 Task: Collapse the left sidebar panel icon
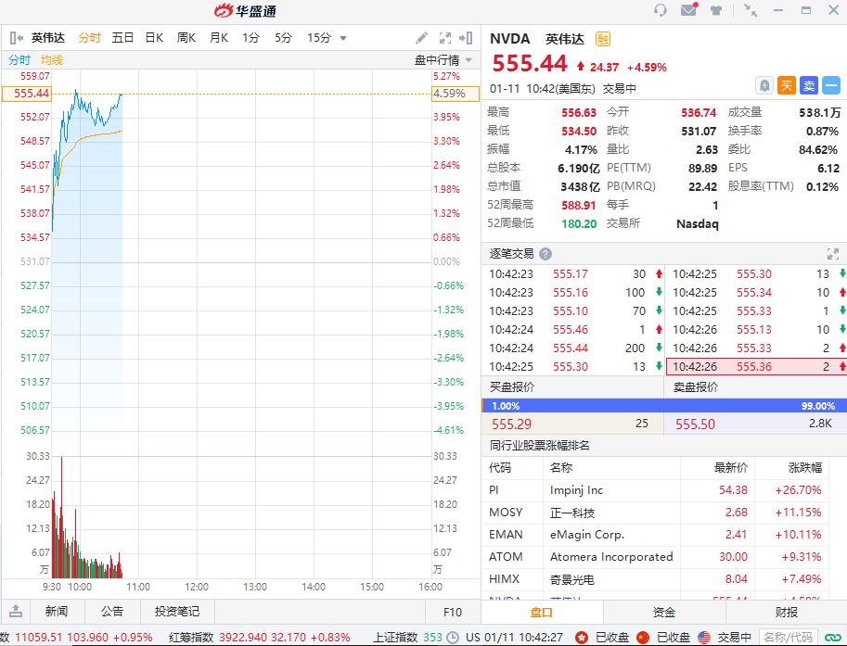pos(17,38)
